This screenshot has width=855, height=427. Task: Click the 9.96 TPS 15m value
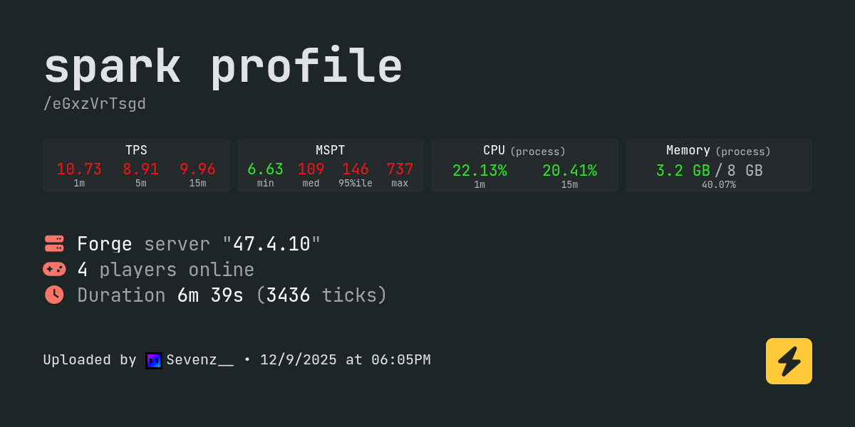tap(197, 169)
